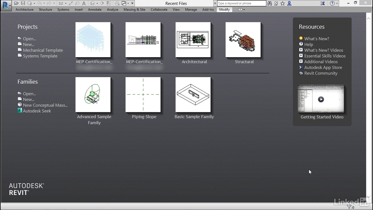Expand the Undo history dropdown arrow
Image resolution: width=373 pixels, height=210 pixels.
coord(44,3)
